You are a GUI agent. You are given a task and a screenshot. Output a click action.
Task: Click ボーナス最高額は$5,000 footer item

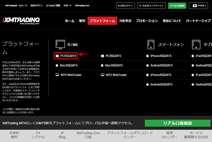click(196, 135)
